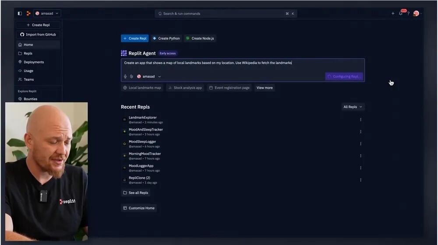Click the Explore Replit heading
The image size is (438, 245).
27,91
